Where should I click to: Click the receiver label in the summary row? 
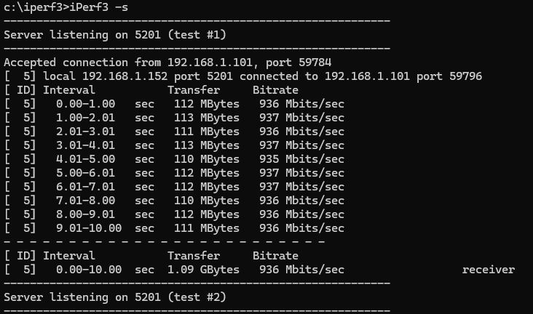point(489,270)
